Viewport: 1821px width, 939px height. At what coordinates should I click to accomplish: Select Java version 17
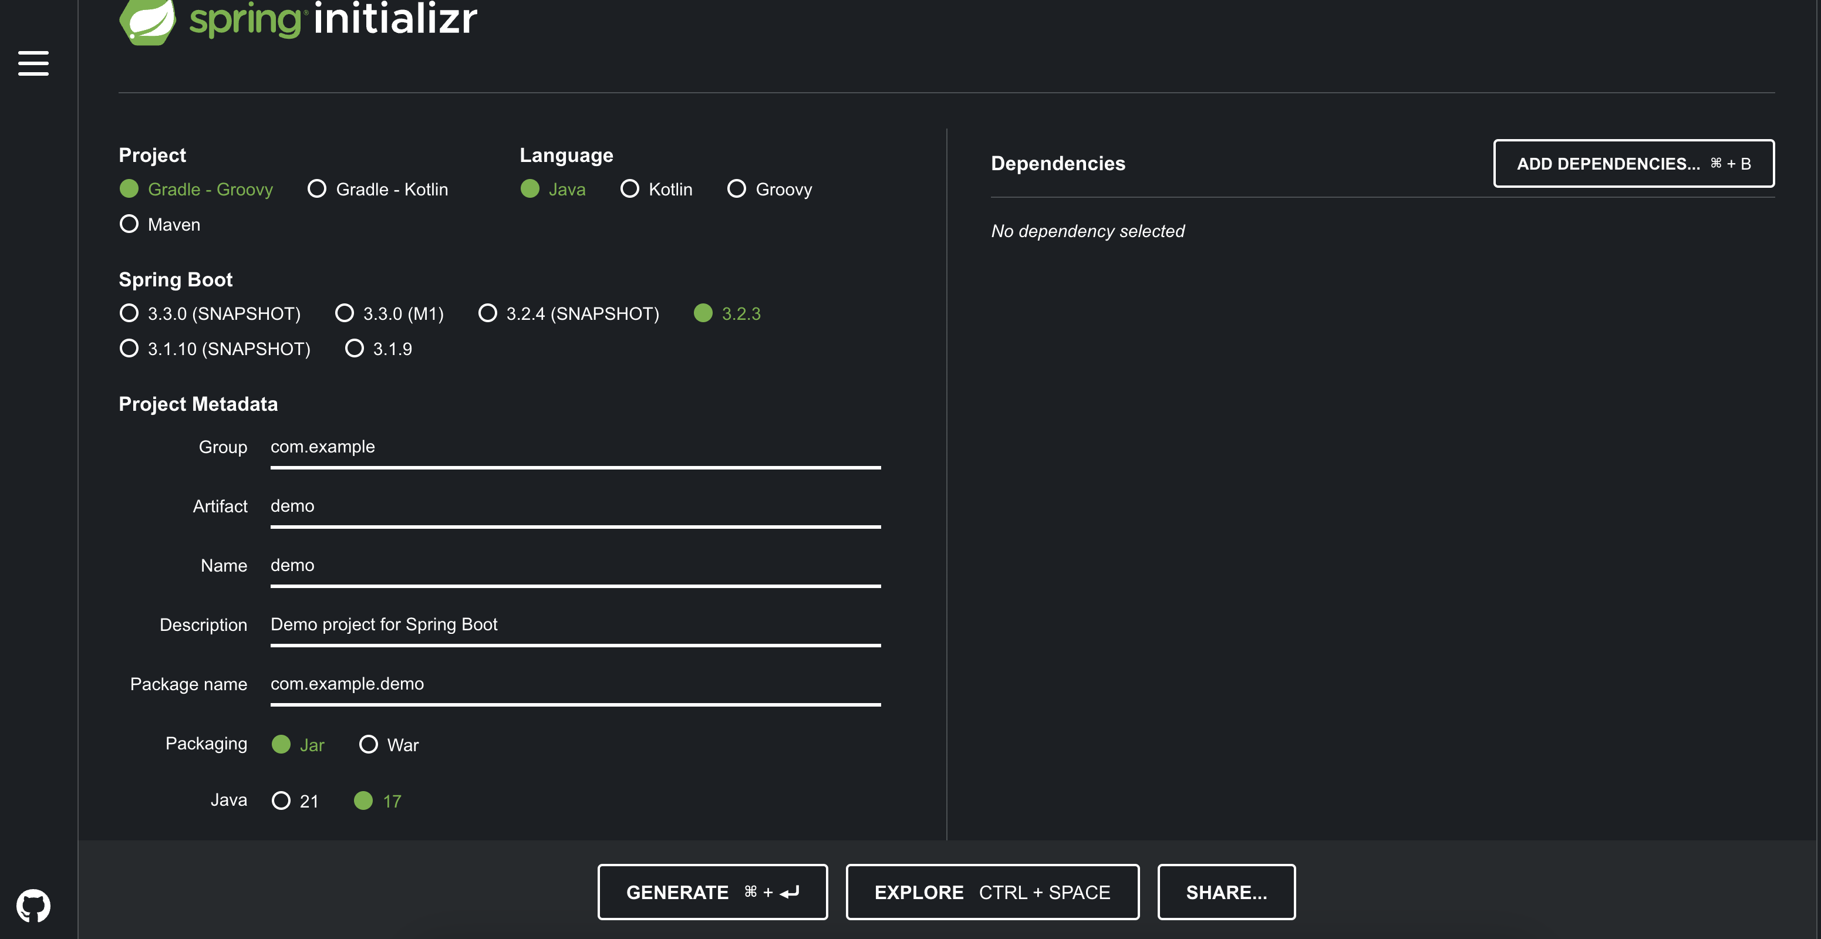coord(377,801)
